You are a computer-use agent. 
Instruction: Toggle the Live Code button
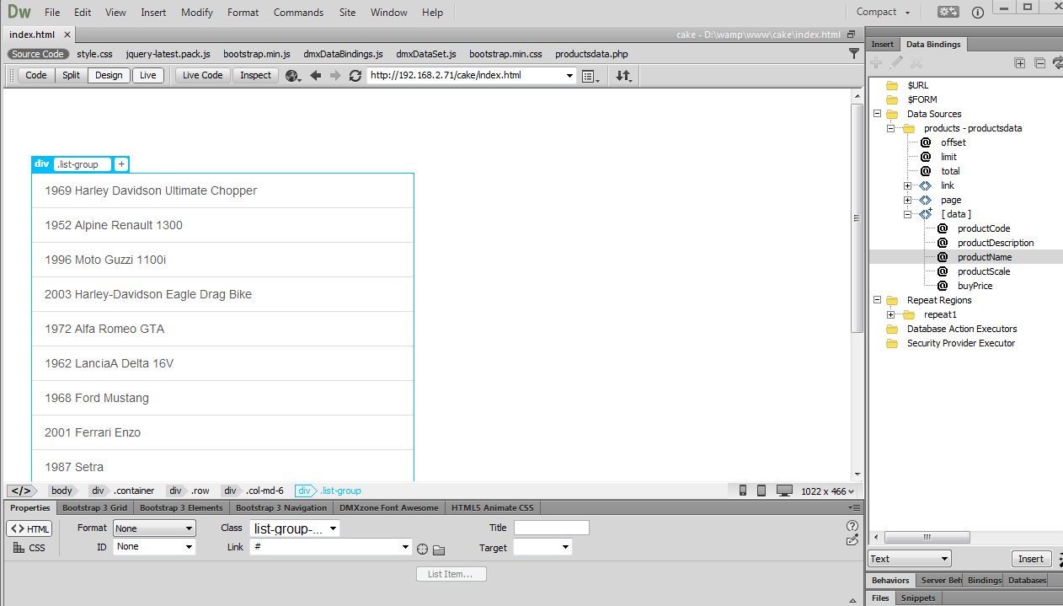click(x=203, y=75)
